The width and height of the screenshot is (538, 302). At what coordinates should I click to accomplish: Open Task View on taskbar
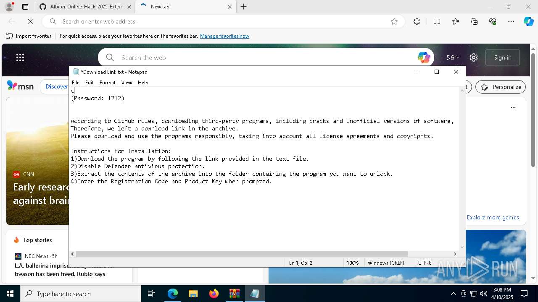(151, 294)
